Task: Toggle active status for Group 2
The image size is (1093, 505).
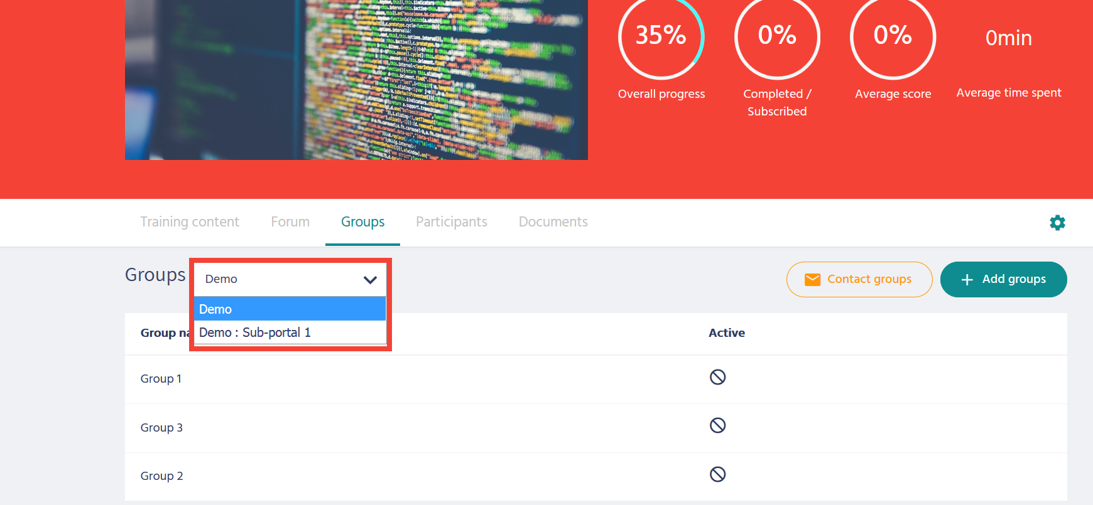Action: click(717, 474)
